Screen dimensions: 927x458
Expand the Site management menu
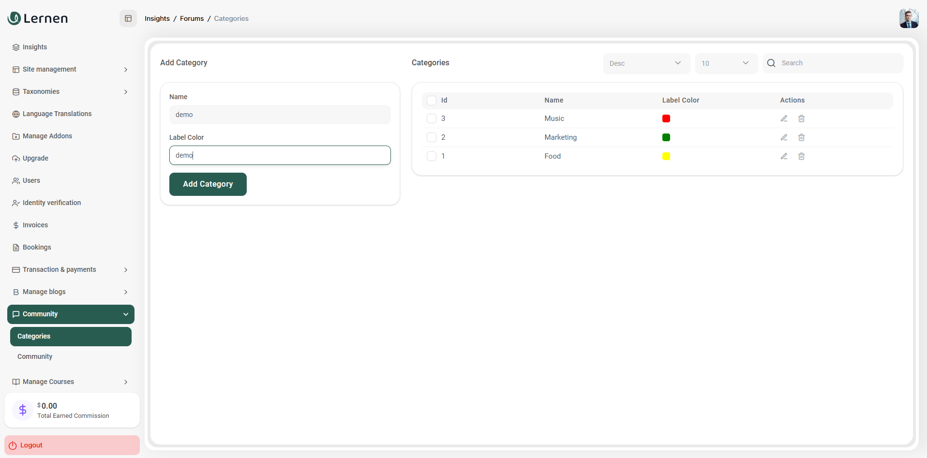point(71,69)
